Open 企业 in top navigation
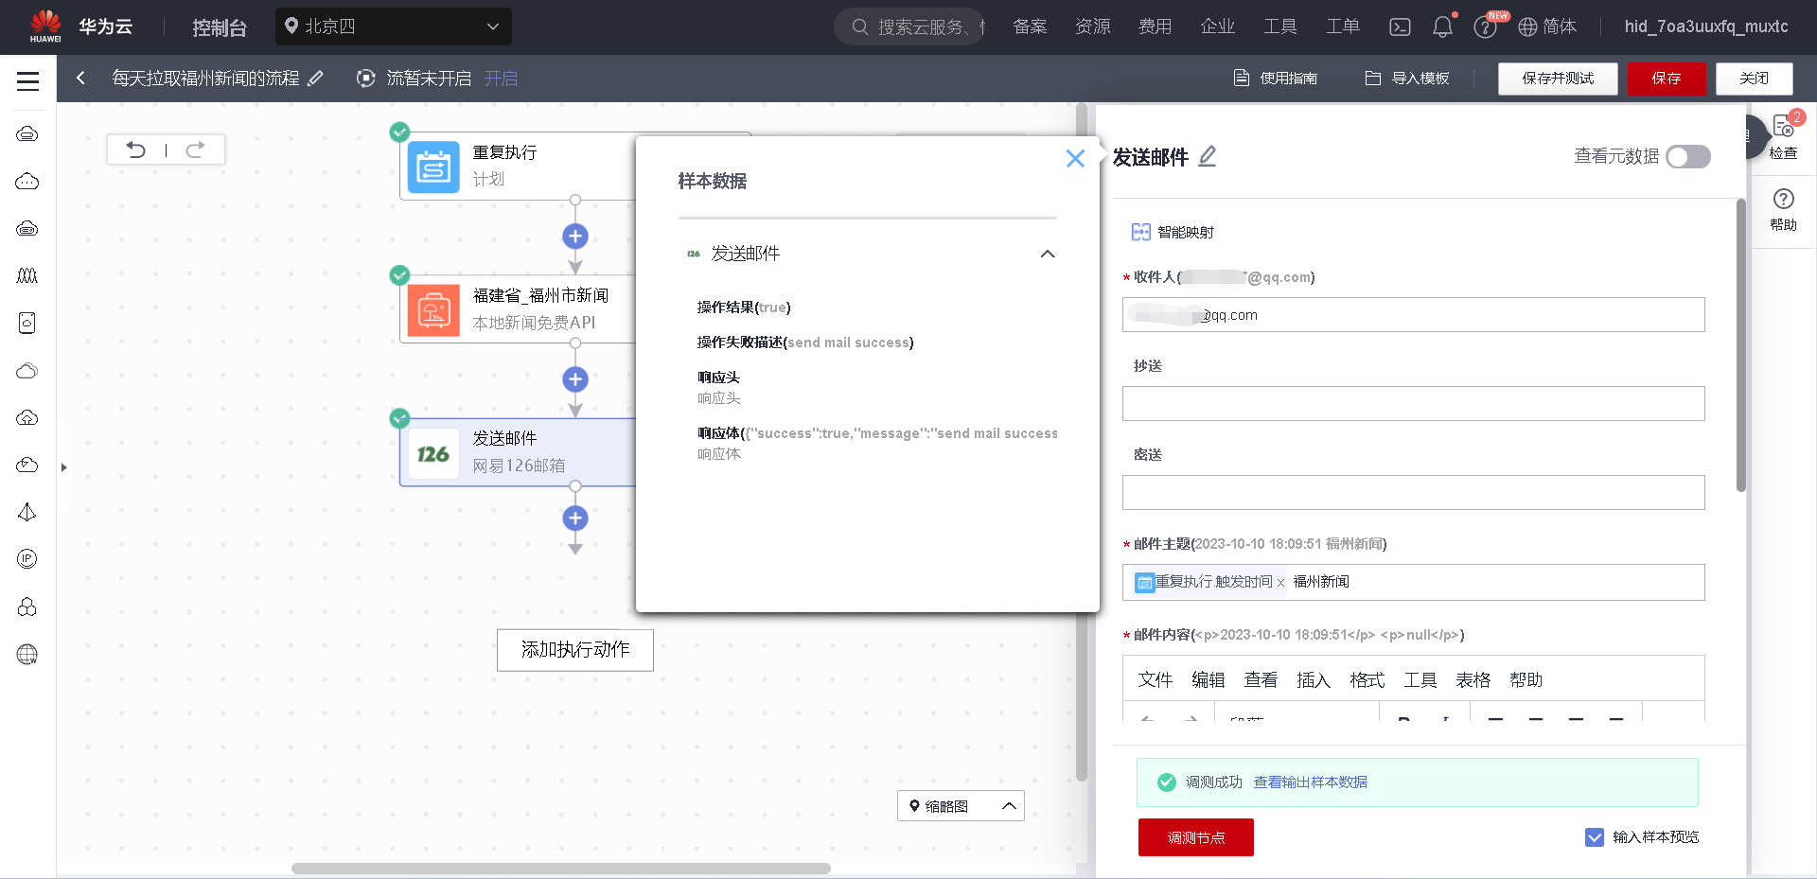Viewport: 1817px width, 879px height. [1217, 26]
